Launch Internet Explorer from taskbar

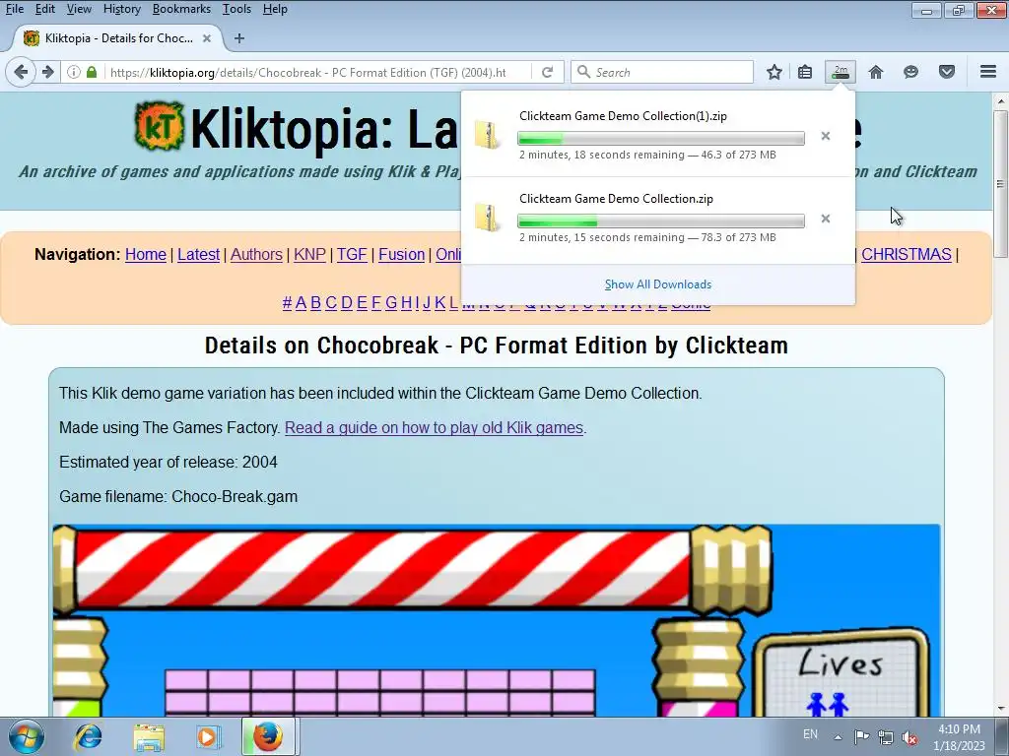click(x=88, y=736)
